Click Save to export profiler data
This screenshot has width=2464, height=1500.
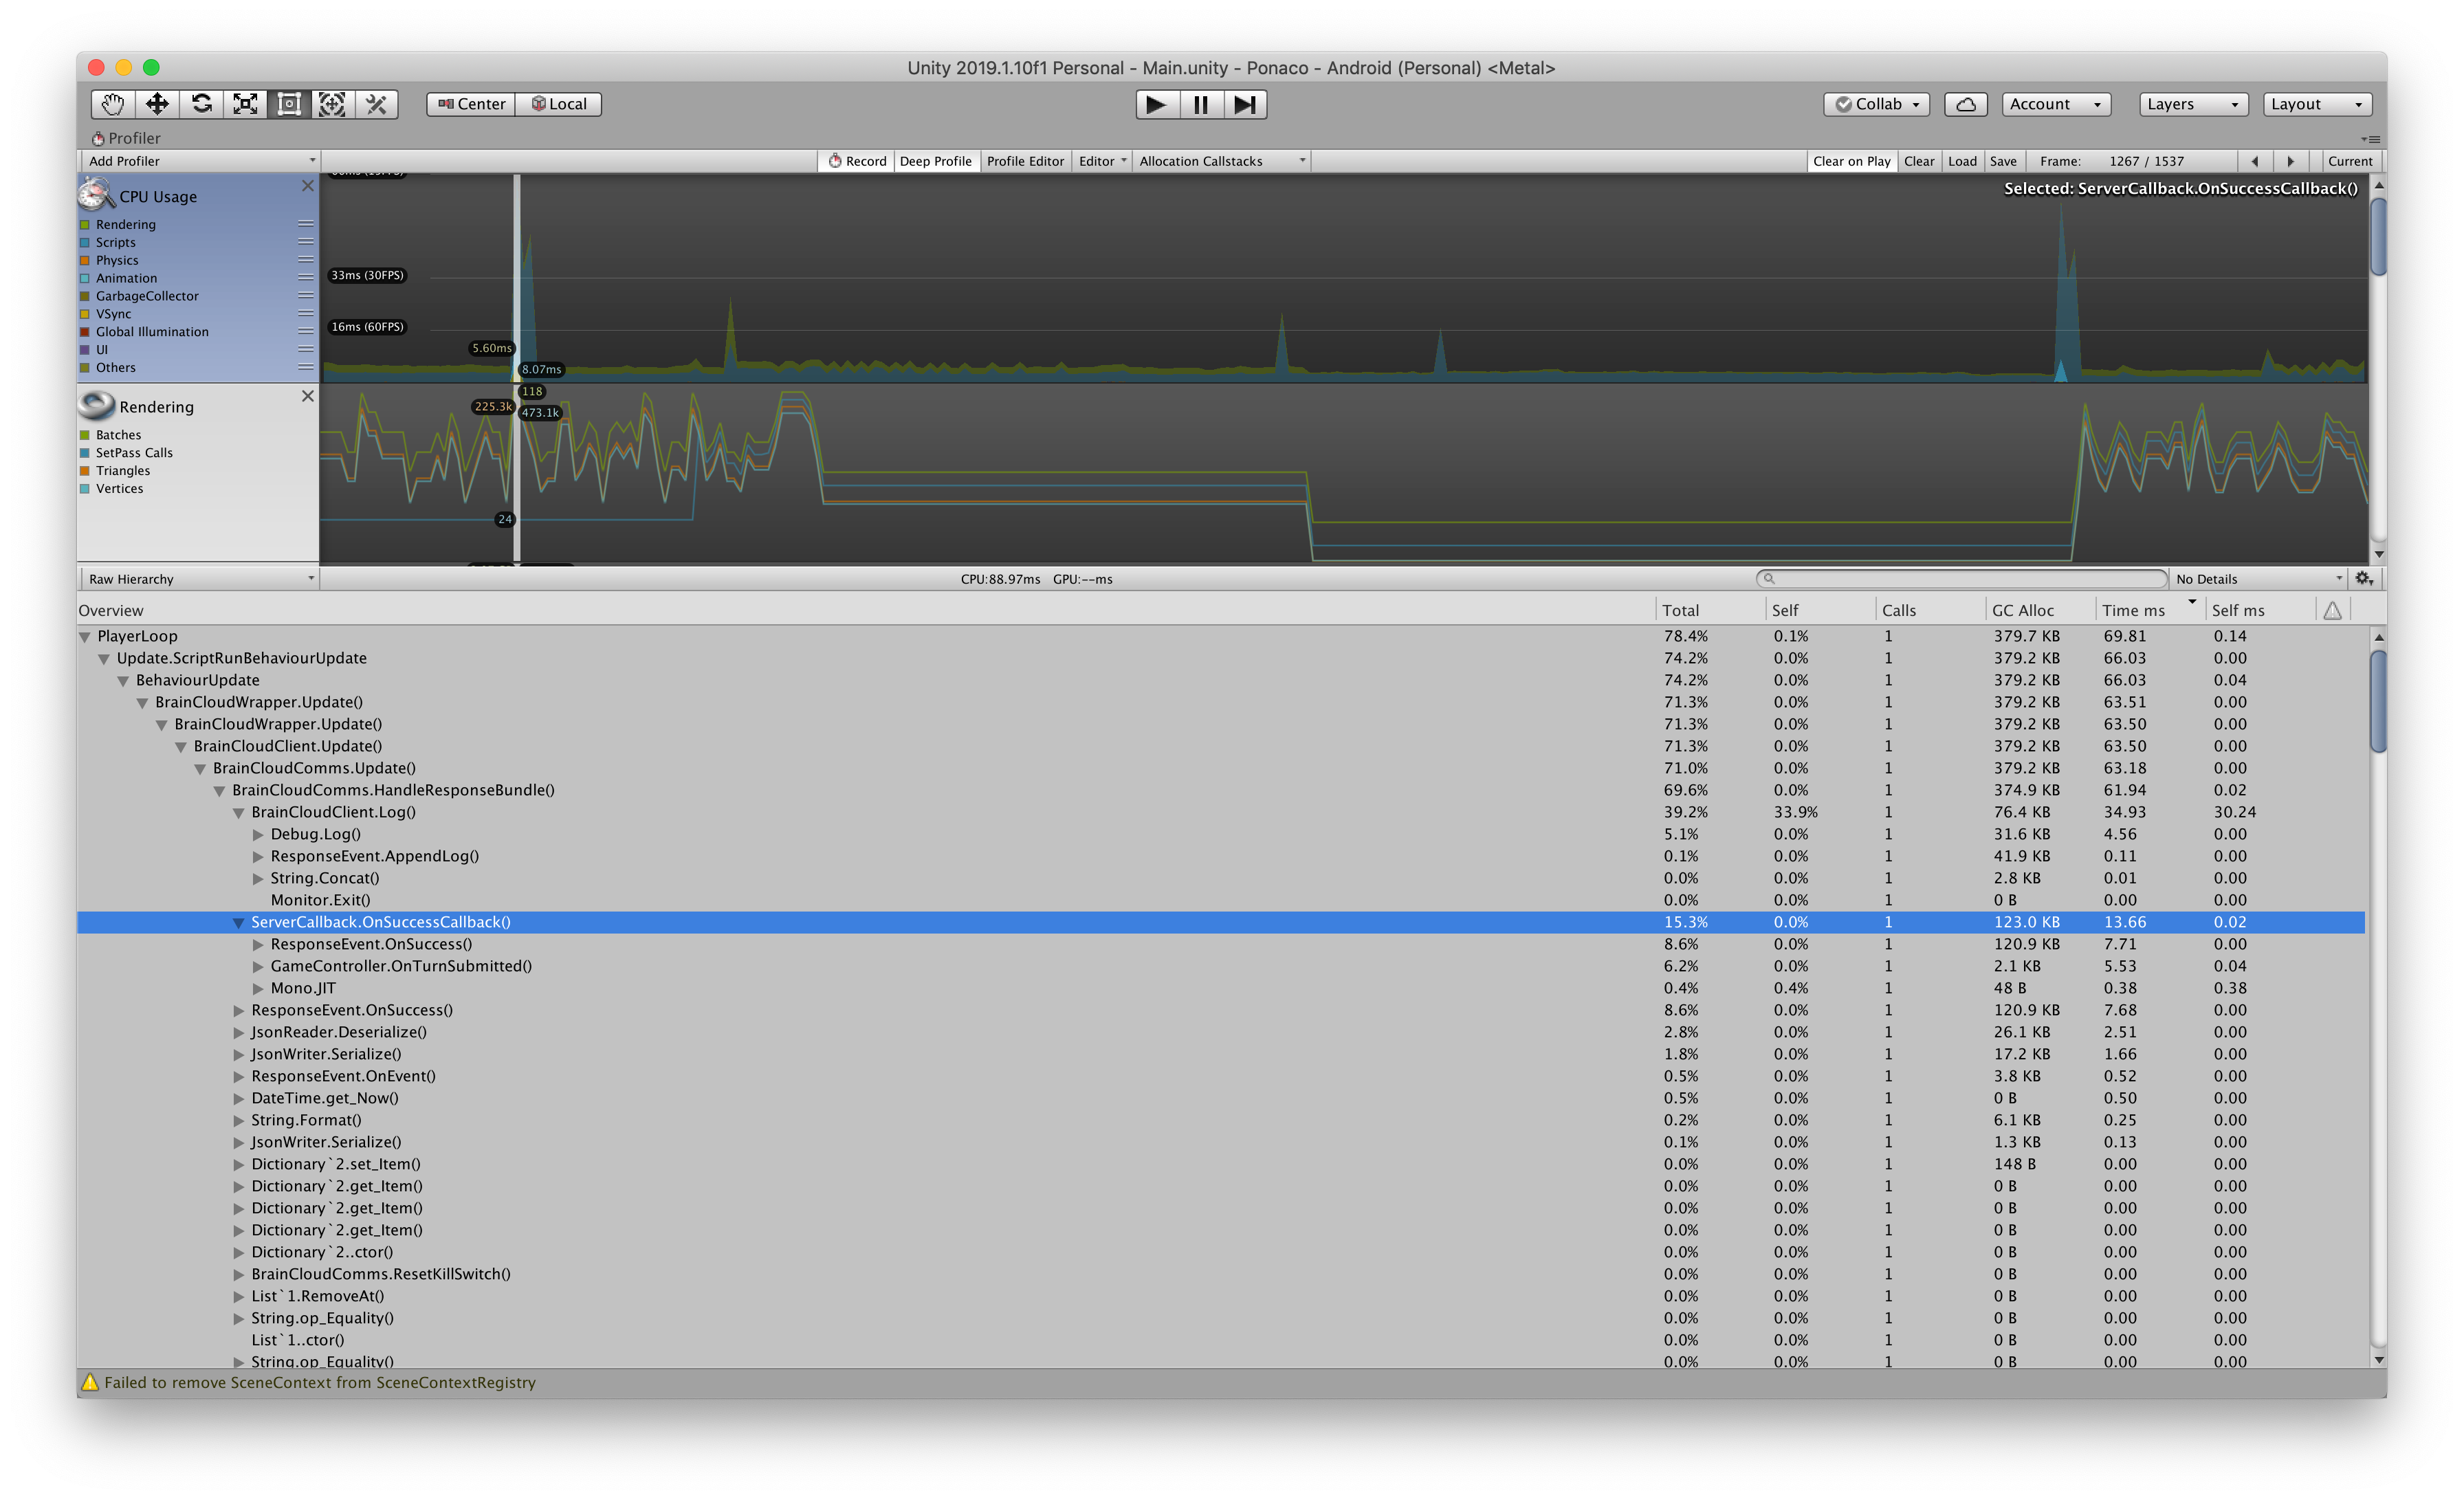click(x=2003, y=160)
